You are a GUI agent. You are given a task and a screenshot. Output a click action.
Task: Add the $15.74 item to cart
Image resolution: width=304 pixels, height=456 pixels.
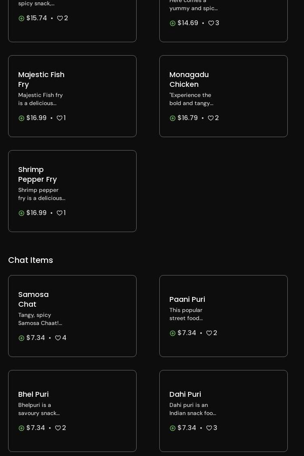click(x=21, y=18)
